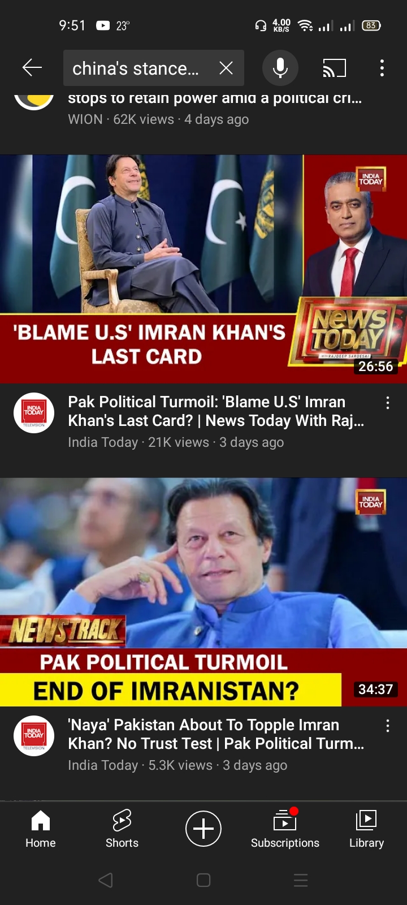Open India Today channel avatar beside first video
407x905 pixels.
(x=34, y=413)
